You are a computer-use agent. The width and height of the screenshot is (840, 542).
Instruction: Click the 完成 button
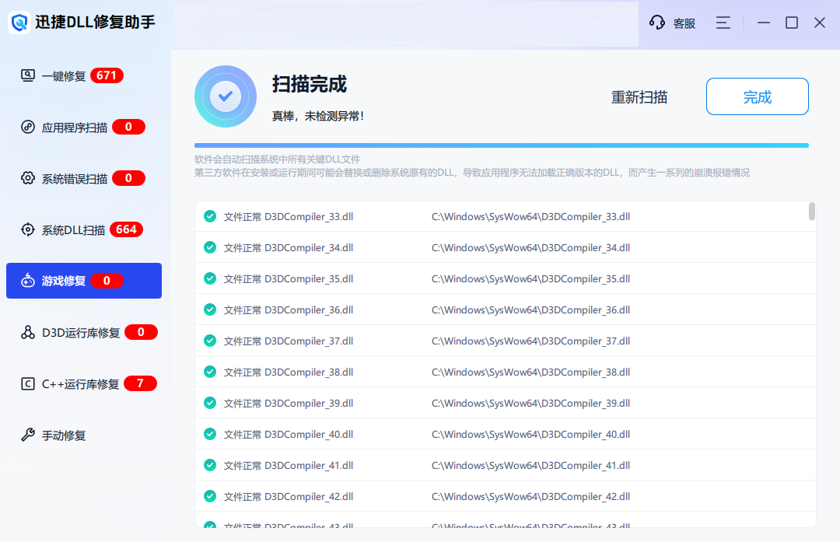(757, 96)
